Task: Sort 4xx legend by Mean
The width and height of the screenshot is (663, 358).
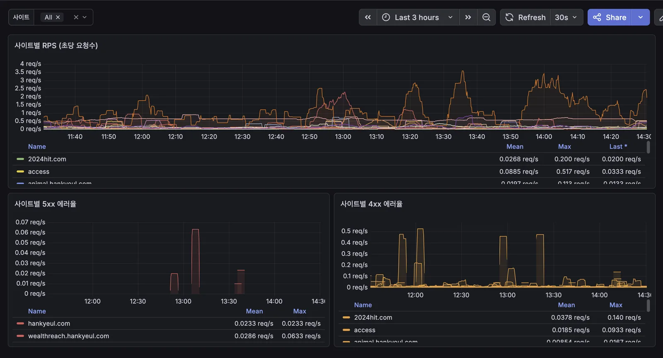Action: click(566, 305)
